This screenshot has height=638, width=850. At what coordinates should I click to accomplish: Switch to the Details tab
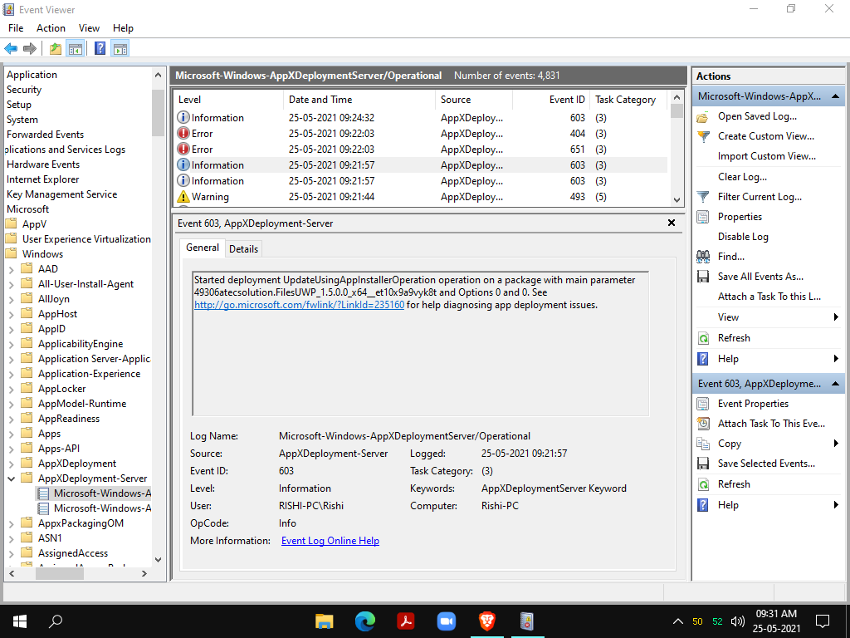pyautogui.click(x=243, y=248)
